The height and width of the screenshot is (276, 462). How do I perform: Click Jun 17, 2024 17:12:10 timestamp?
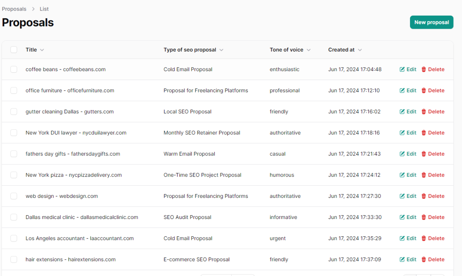coord(354,90)
